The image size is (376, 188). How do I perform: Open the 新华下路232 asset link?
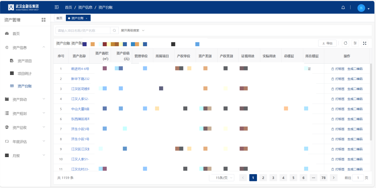tap(80, 79)
